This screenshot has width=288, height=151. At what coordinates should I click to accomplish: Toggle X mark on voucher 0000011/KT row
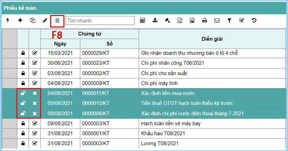(35, 93)
